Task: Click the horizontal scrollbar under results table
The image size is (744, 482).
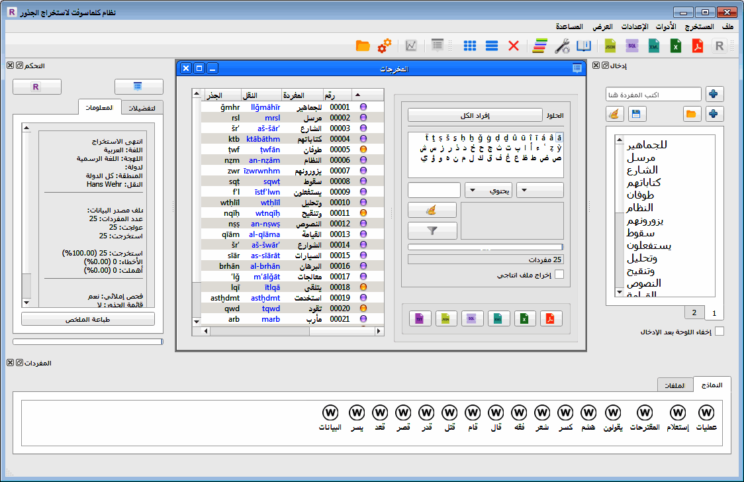Action: click(293, 331)
